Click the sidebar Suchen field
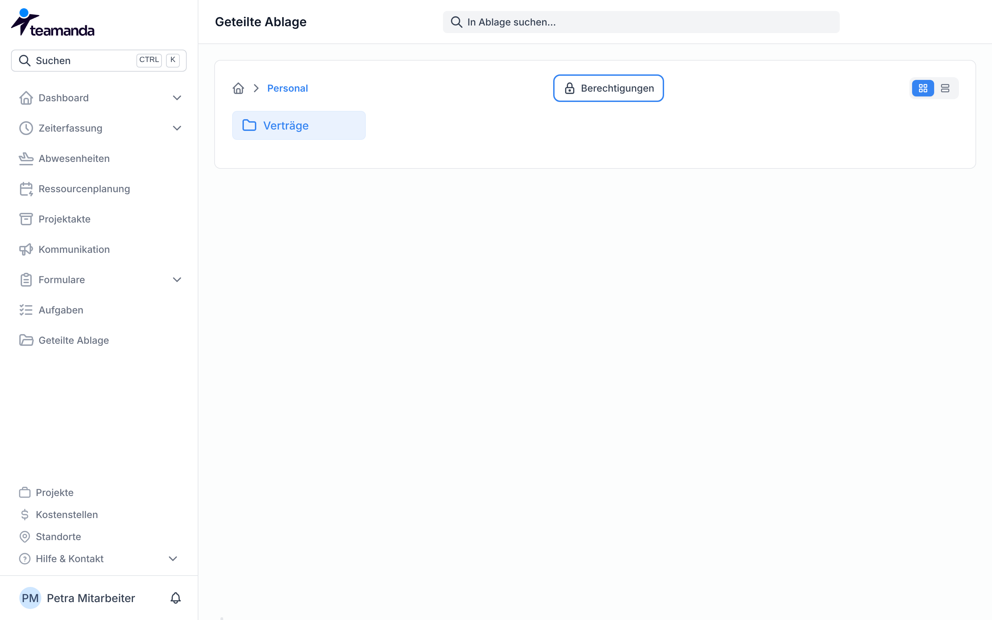The image size is (992, 620). tap(99, 61)
